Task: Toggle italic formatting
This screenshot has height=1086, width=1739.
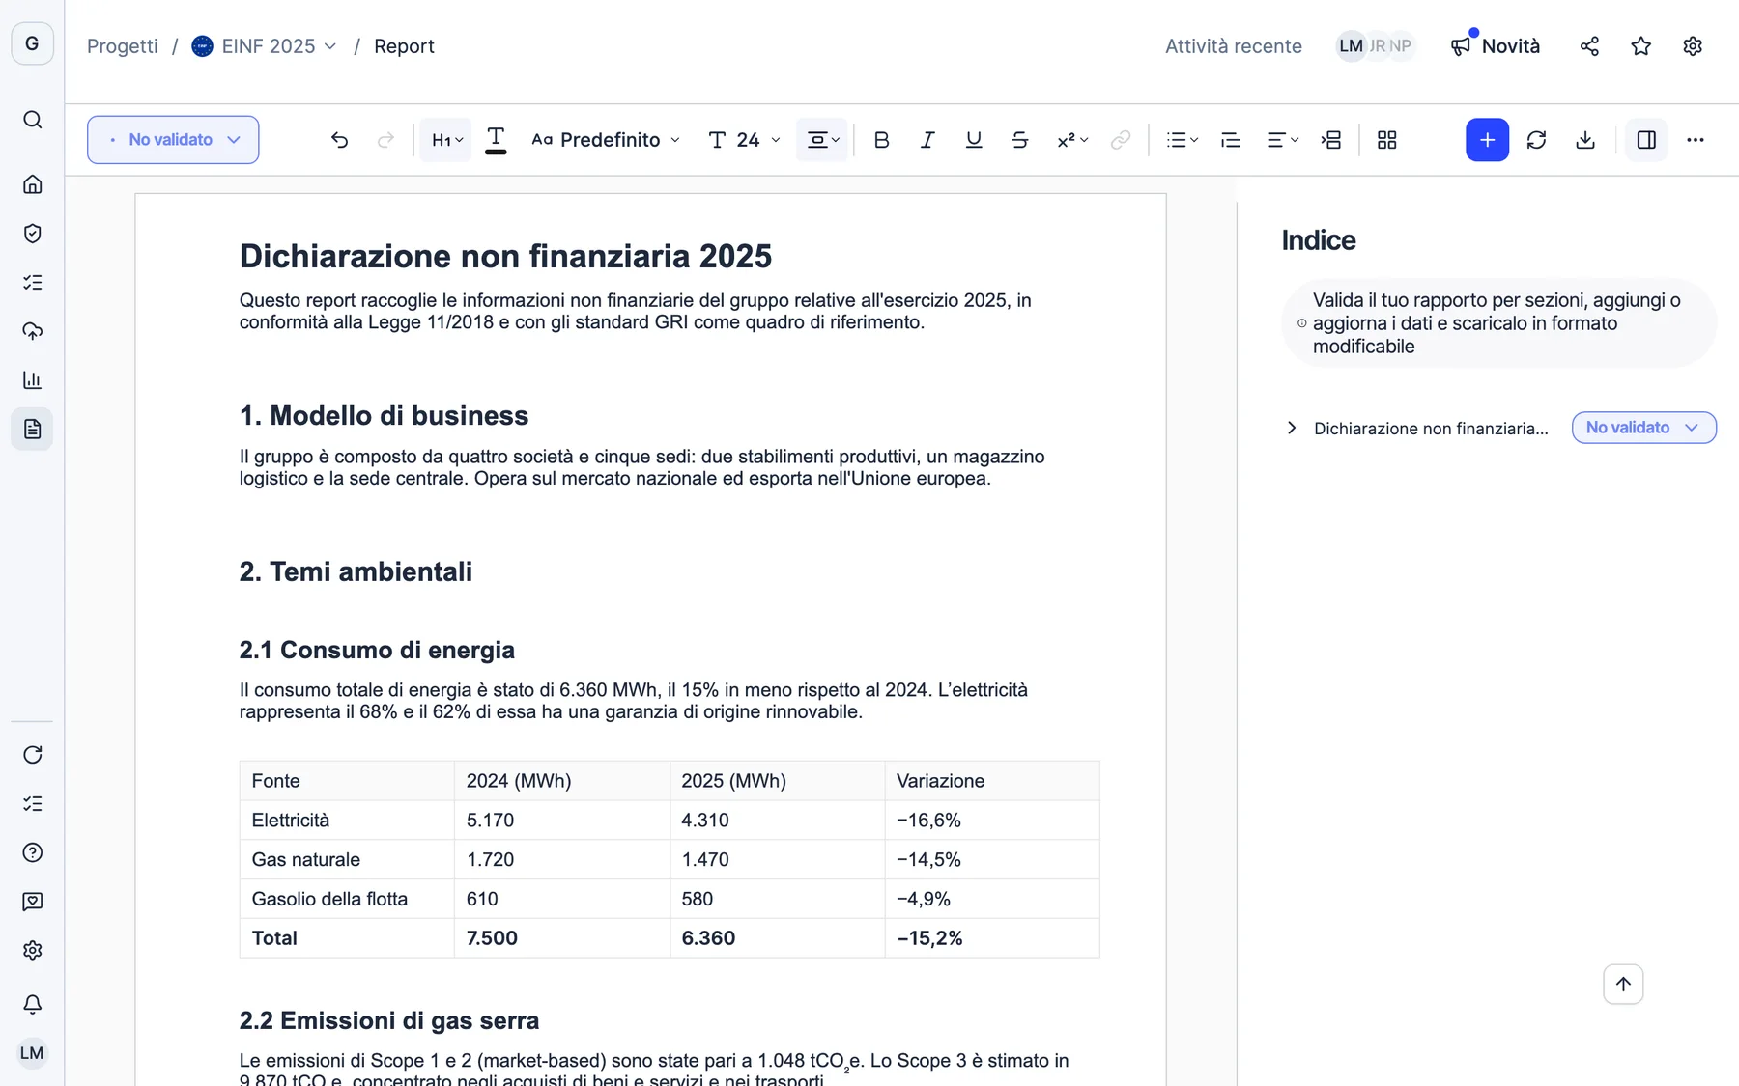Action: click(927, 140)
